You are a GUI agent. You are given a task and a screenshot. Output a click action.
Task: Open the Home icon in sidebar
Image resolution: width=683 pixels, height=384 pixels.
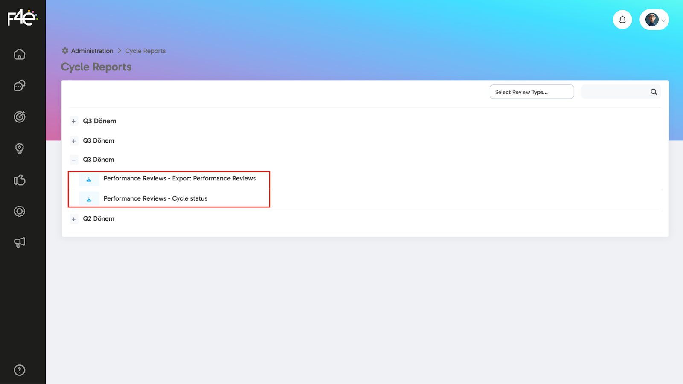click(20, 55)
